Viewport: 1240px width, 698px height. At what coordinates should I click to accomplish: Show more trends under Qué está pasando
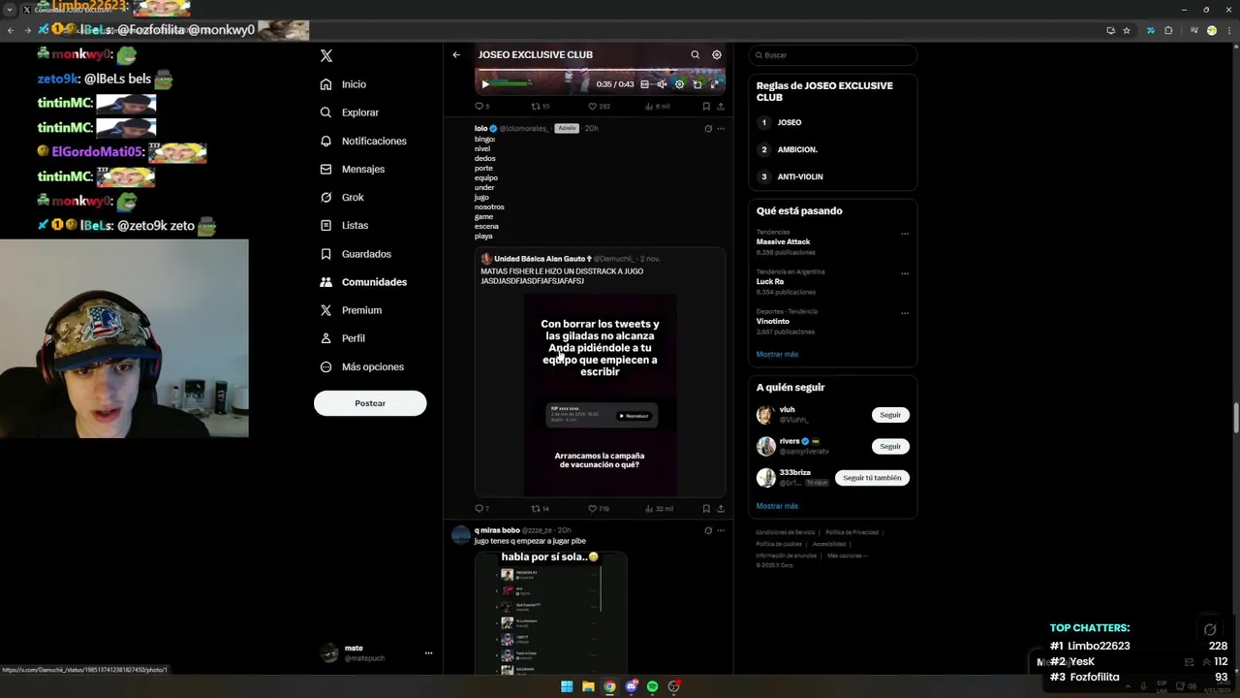(777, 354)
